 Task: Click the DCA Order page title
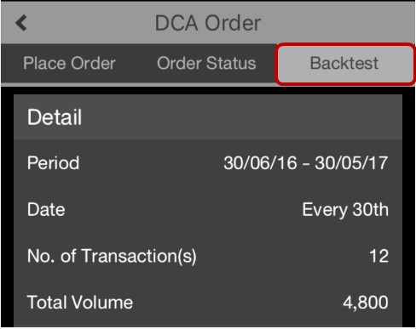(208, 23)
